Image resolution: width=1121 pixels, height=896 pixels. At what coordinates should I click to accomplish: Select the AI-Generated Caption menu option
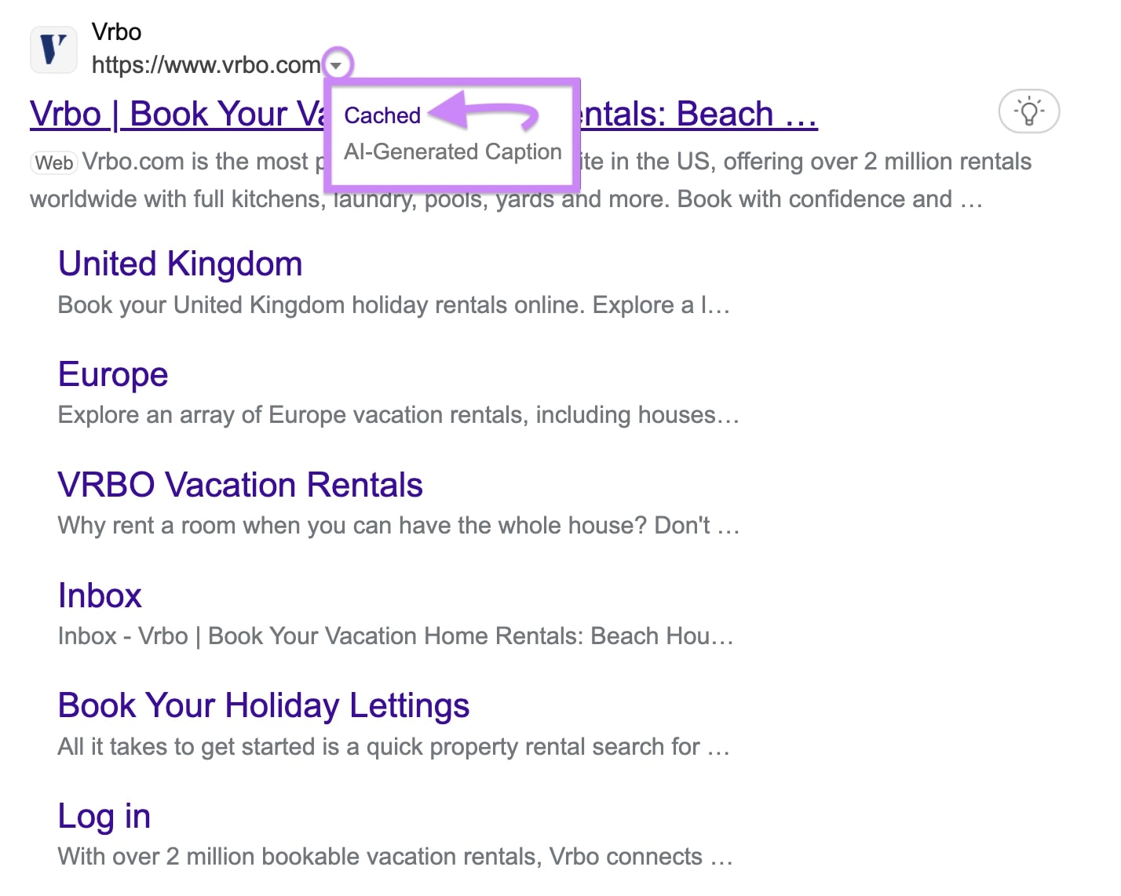451,151
